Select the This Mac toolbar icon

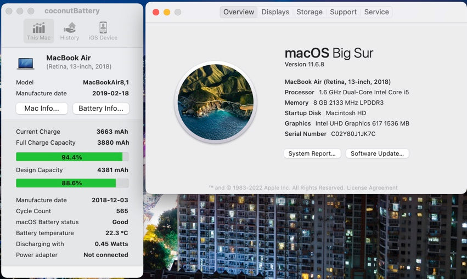click(39, 31)
